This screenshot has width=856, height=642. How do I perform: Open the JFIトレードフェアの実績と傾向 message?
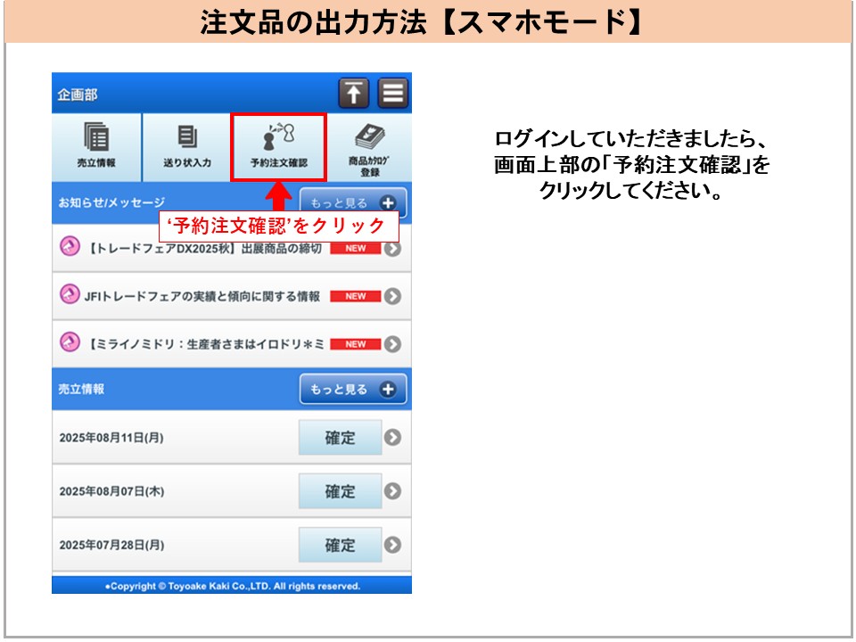202,296
